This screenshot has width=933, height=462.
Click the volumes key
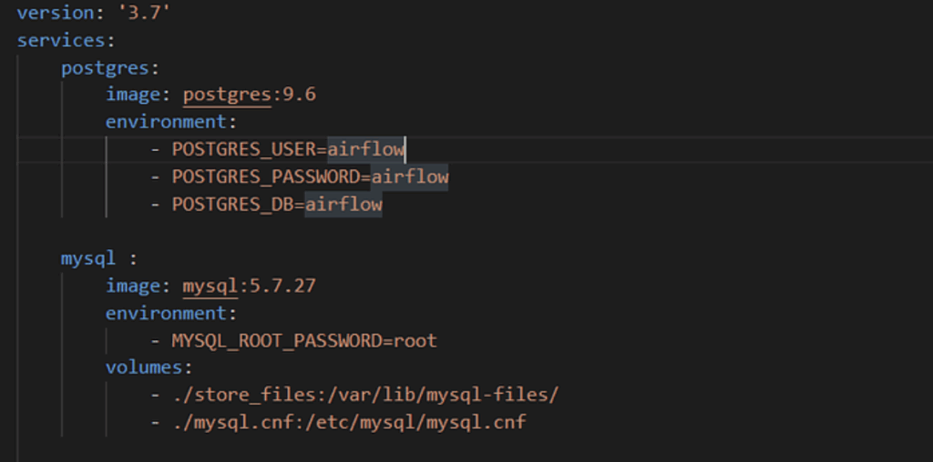[146, 367]
